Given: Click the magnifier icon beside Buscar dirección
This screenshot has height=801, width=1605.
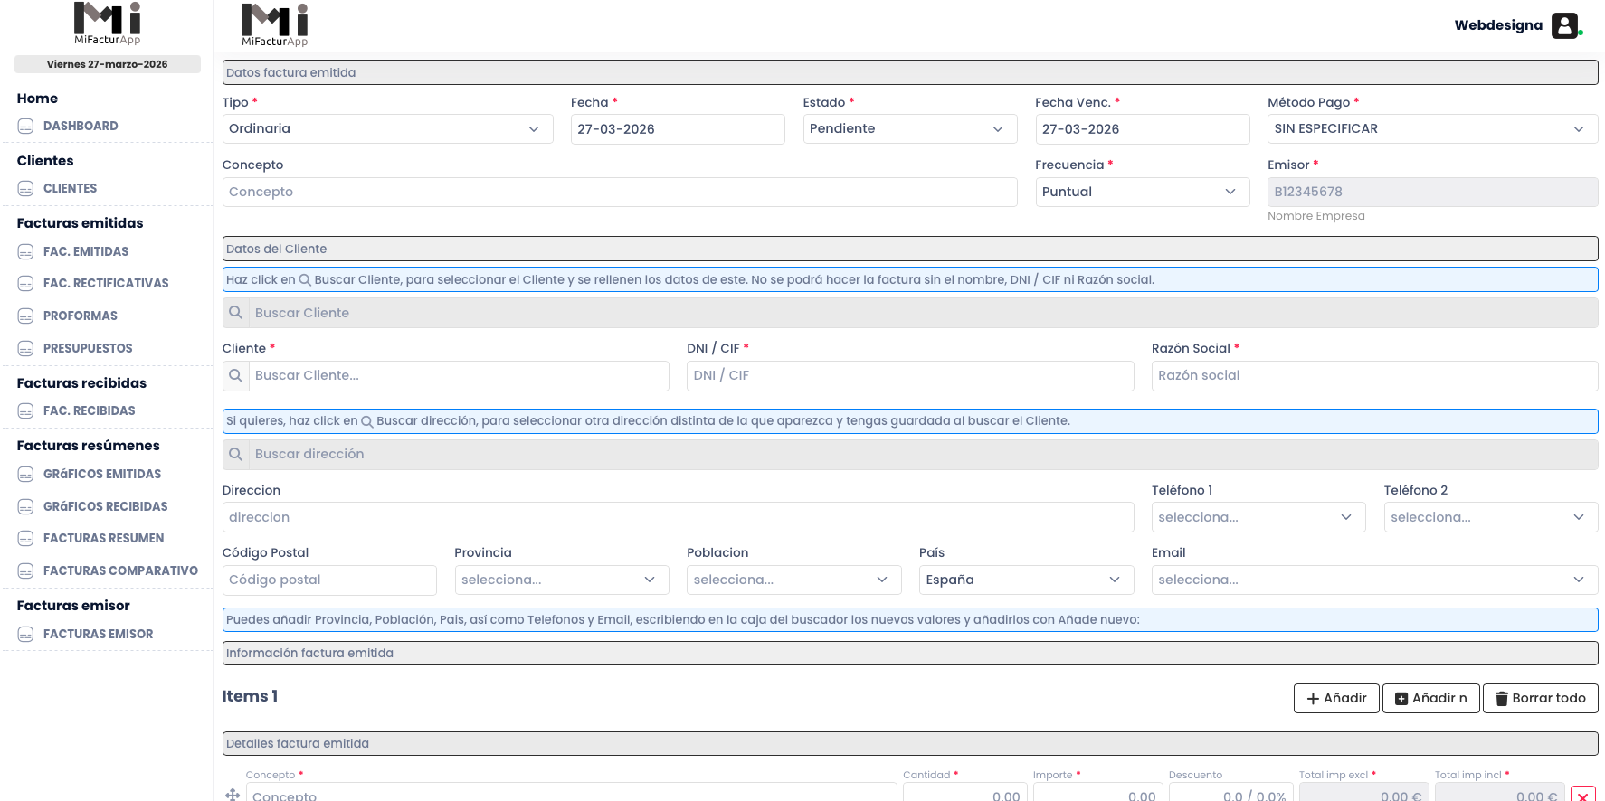Looking at the screenshot, I should [236, 454].
